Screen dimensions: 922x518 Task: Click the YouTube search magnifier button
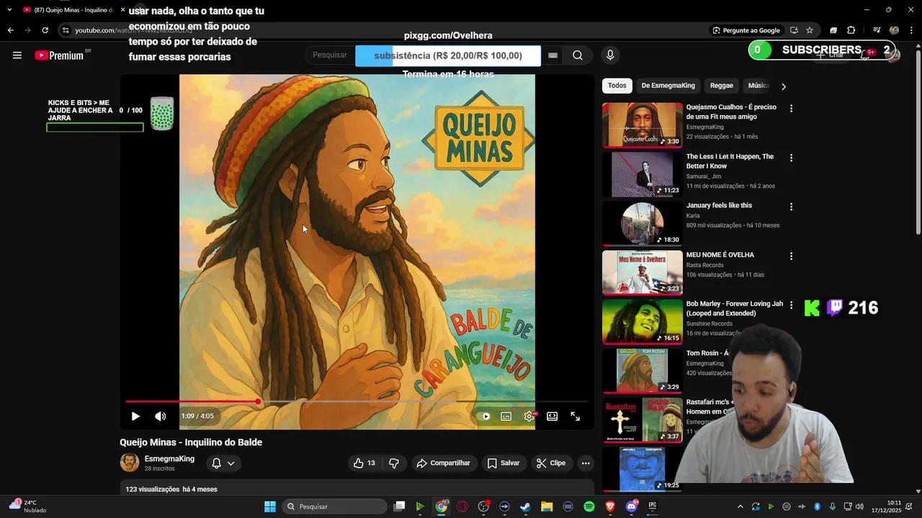(578, 55)
